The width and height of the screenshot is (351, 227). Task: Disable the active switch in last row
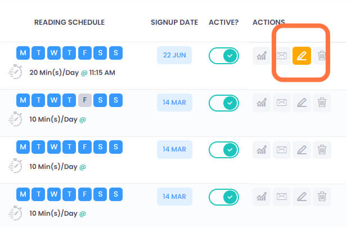click(x=224, y=197)
